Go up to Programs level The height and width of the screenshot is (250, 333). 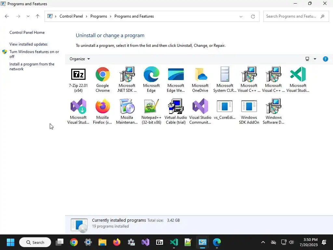[x=38, y=16]
